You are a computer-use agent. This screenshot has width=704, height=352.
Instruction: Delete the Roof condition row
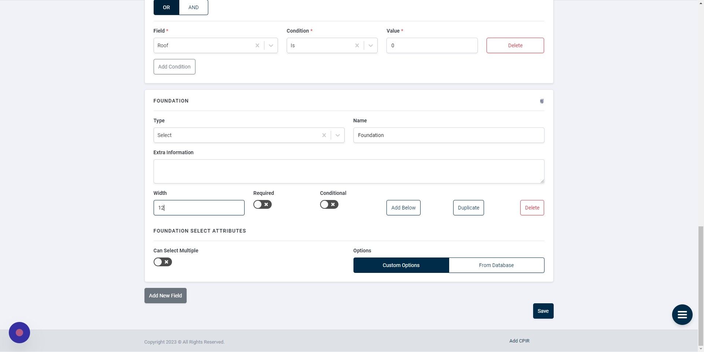pos(515,45)
